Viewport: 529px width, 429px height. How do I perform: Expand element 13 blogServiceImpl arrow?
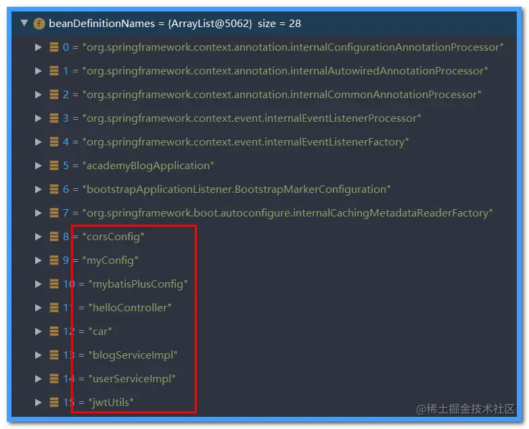(x=39, y=355)
